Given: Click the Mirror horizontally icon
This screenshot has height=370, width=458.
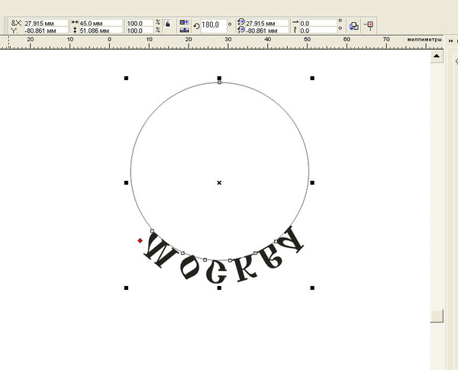Looking at the screenshot, I should [184, 22].
